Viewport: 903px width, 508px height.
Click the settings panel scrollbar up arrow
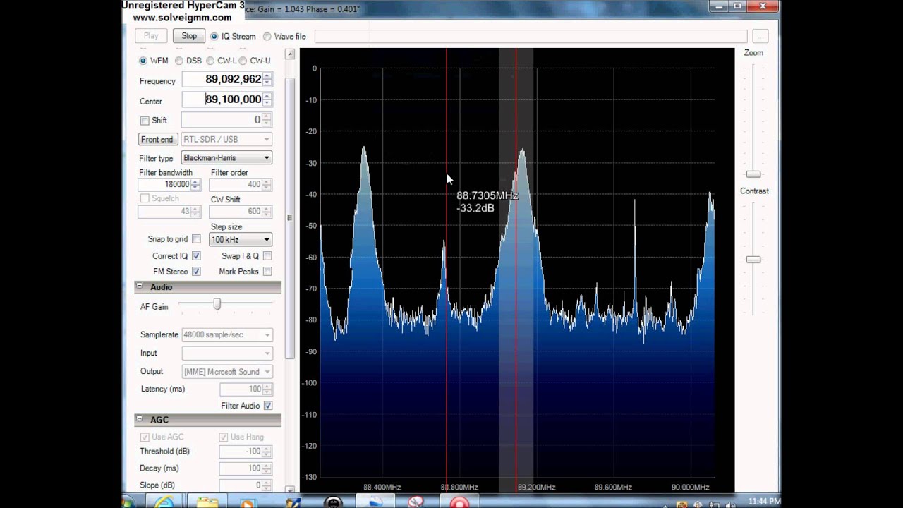point(290,54)
